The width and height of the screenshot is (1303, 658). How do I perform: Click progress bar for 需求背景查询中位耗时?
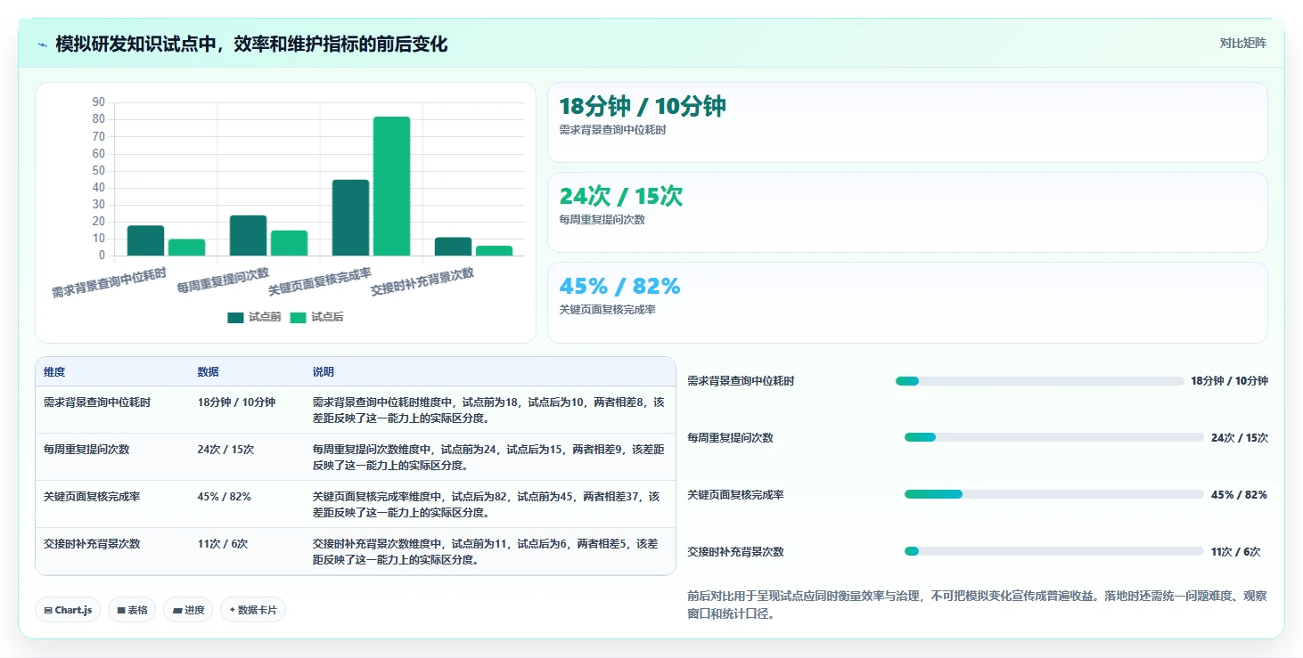pyautogui.click(x=1039, y=381)
